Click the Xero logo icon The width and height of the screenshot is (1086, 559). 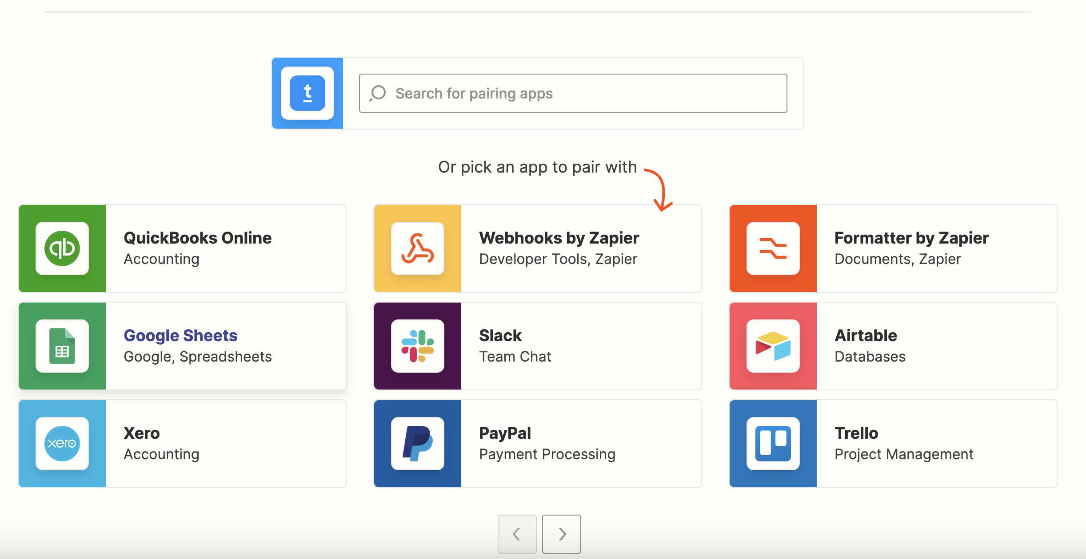62,444
